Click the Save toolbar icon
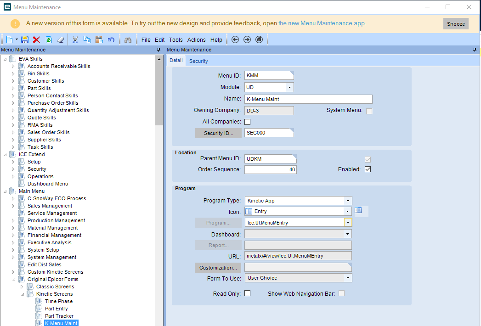Viewport: 481px width, 326px height. pyautogui.click(x=25, y=40)
